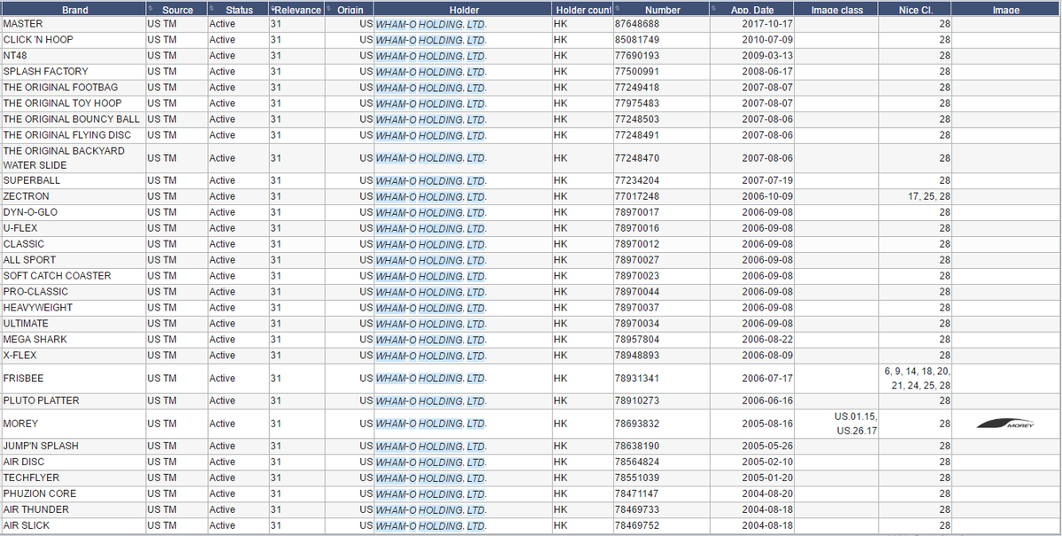Select the AIR DISC brand cell

(x=73, y=462)
